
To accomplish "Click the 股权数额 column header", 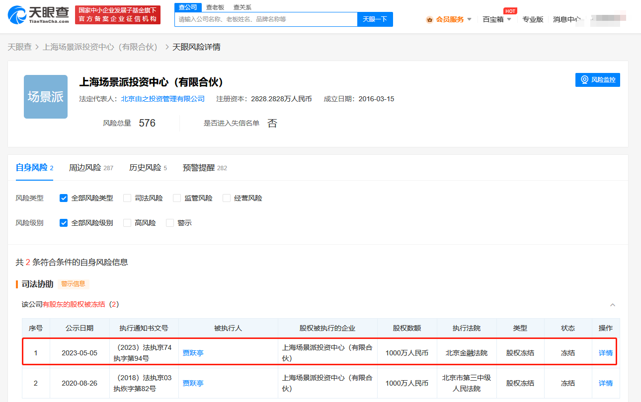I will coord(407,328).
